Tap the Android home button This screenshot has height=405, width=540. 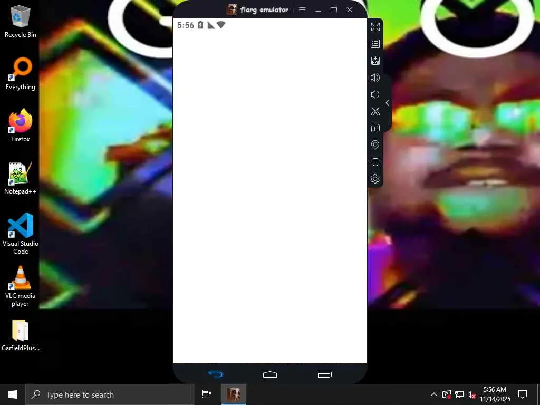270,374
